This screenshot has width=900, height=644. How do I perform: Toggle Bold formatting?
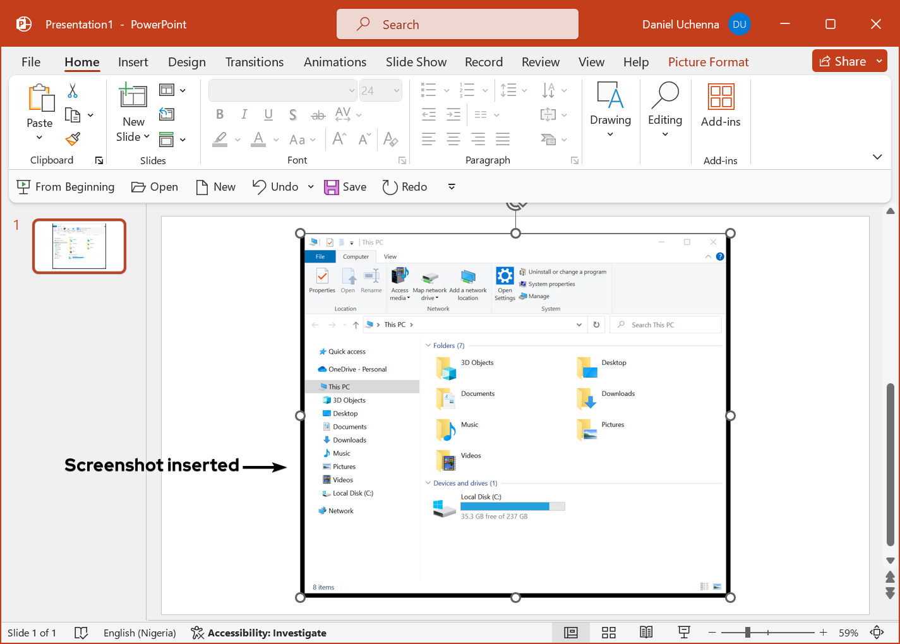[x=220, y=114]
